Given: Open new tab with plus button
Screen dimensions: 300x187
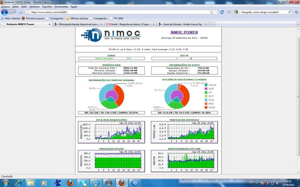Looking at the screenshot, I should click(212, 24).
